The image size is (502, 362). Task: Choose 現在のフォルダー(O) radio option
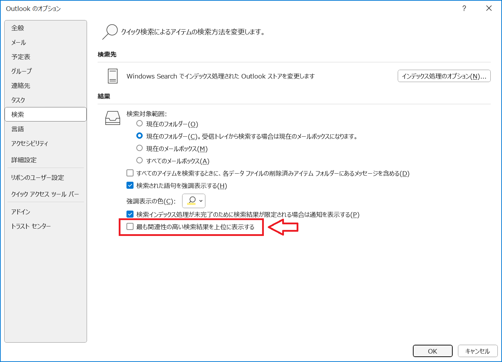click(140, 124)
